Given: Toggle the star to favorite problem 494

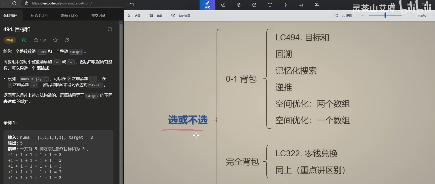Looking at the screenshot, I should coord(55,40).
